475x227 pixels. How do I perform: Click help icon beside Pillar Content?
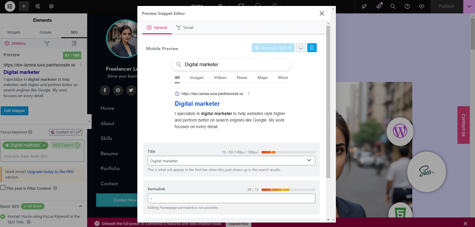pos(55,188)
